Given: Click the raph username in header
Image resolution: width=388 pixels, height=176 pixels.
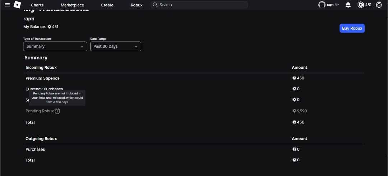Looking at the screenshot, I should click(330, 5).
